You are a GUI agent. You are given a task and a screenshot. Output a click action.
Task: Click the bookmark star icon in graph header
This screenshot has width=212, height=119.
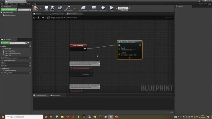(x=34, y=18)
